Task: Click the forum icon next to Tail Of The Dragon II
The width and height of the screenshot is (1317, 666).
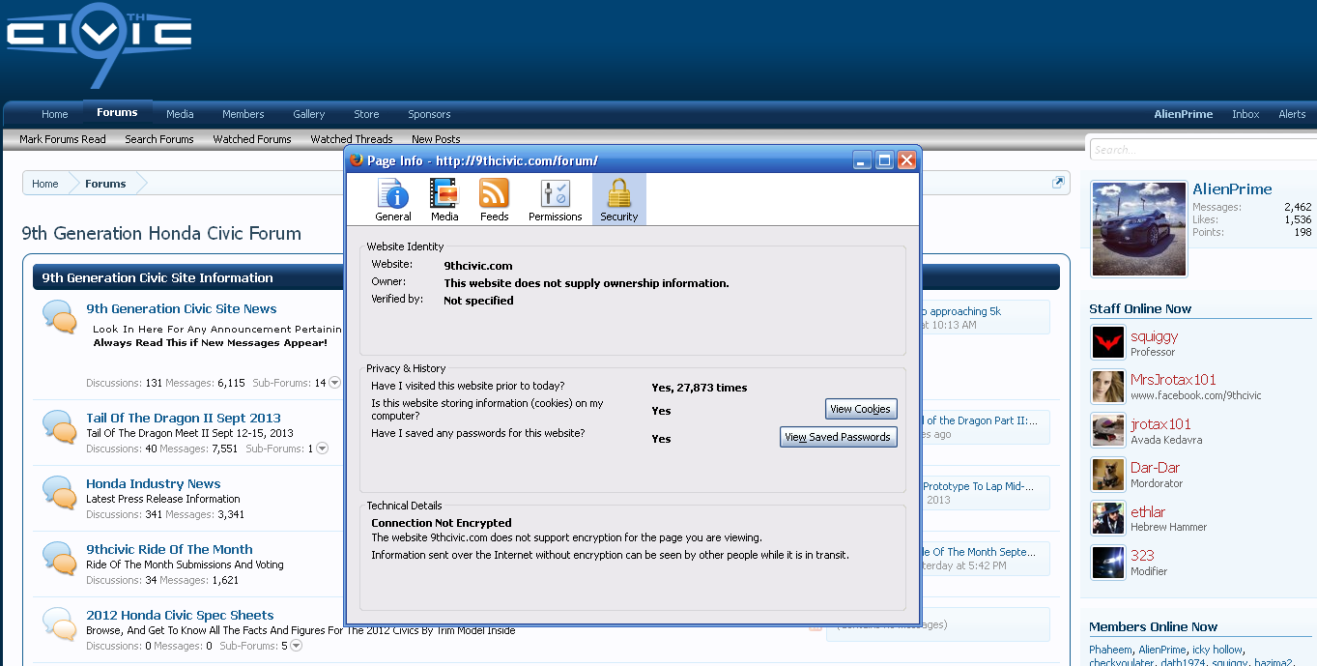Action: click(59, 427)
